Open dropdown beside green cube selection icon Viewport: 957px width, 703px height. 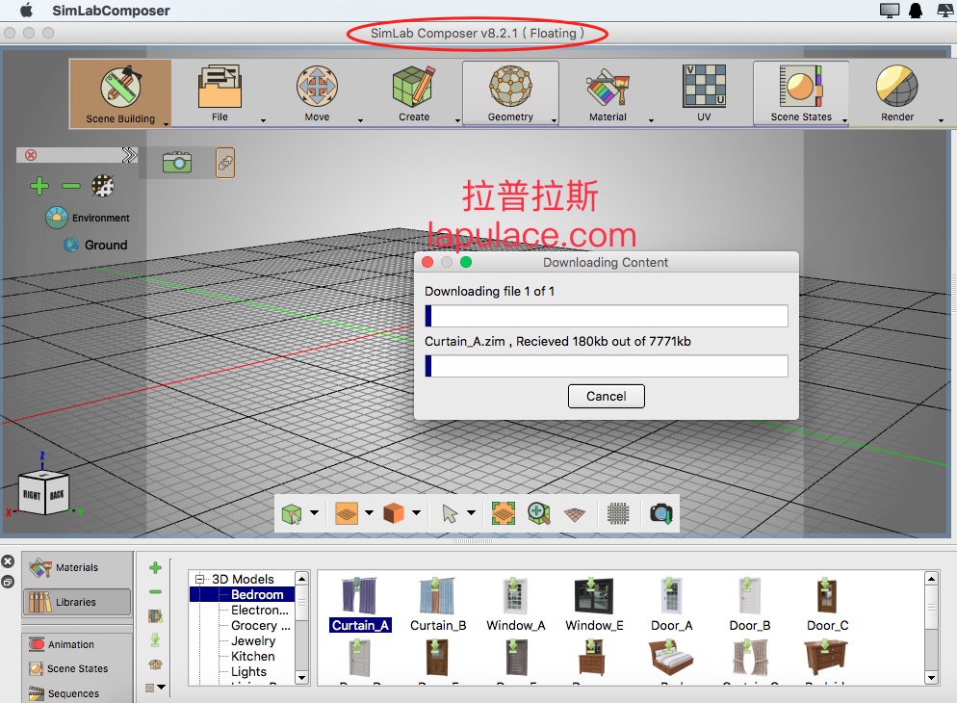pos(314,512)
